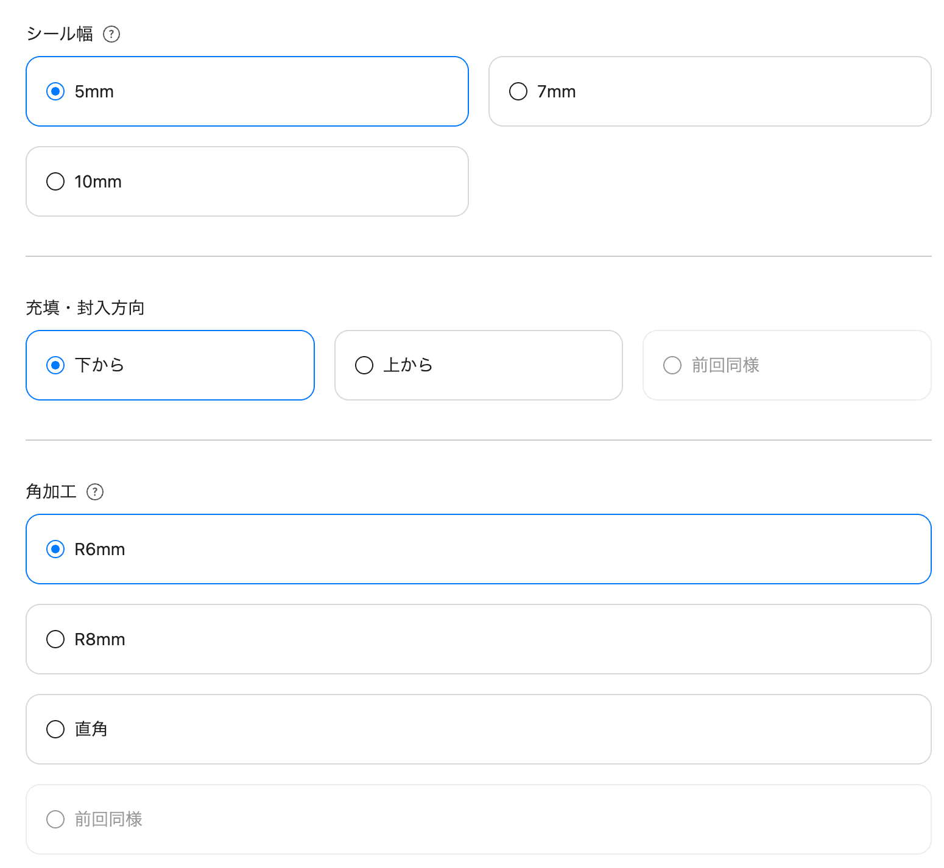Click the help icon next to 角加工

click(95, 492)
